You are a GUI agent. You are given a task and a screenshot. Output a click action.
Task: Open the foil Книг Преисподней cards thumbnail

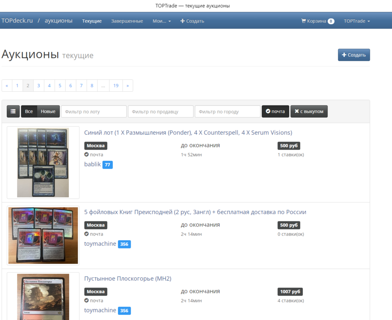(x=43, y=236)
